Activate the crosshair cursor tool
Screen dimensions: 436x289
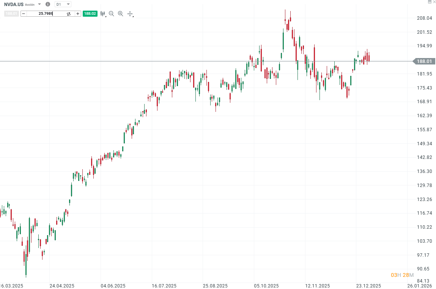coord(130,14)
